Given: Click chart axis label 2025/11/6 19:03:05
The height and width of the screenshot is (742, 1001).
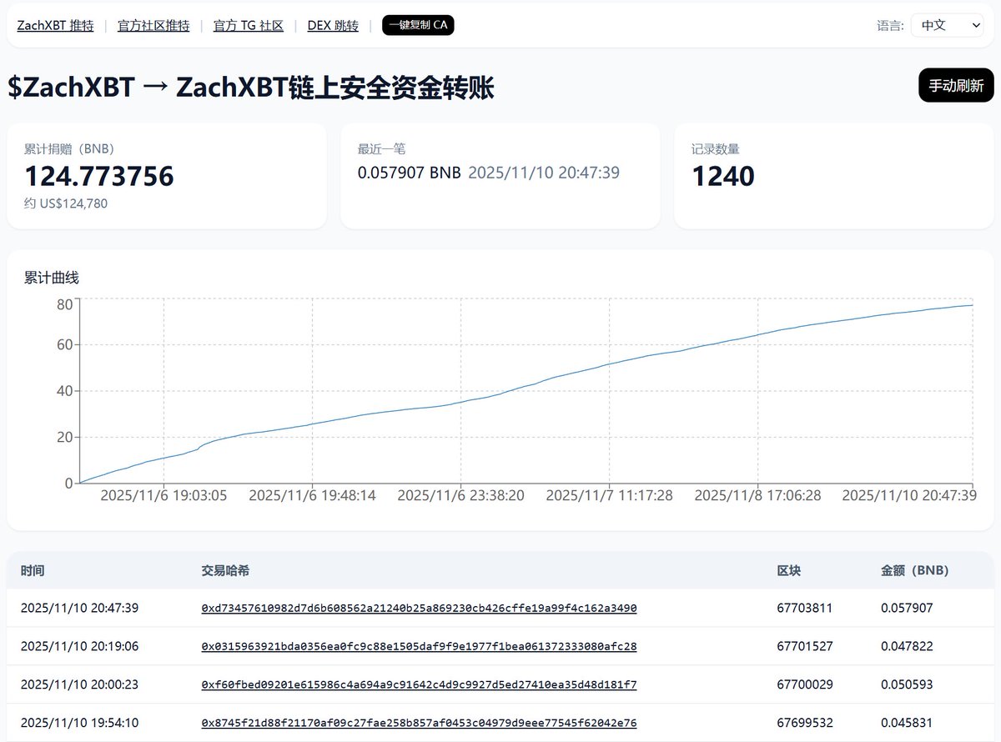Looking at the screenshot, I should [163, 495].
